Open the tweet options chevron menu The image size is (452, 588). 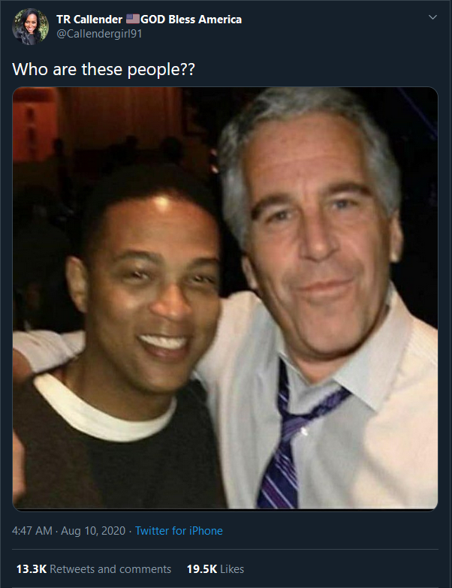click(x=432, y=17)
